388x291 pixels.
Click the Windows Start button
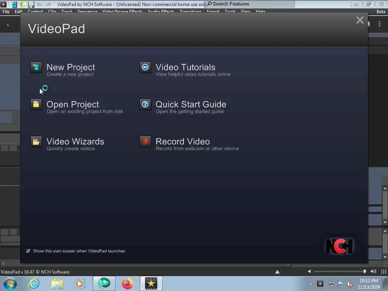coord(10,283)
